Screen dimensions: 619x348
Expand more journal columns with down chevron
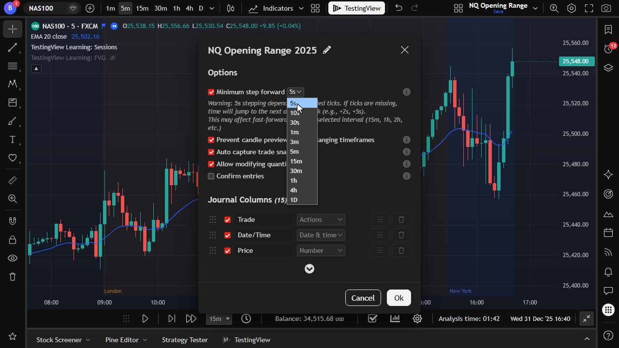pos(309,269)
